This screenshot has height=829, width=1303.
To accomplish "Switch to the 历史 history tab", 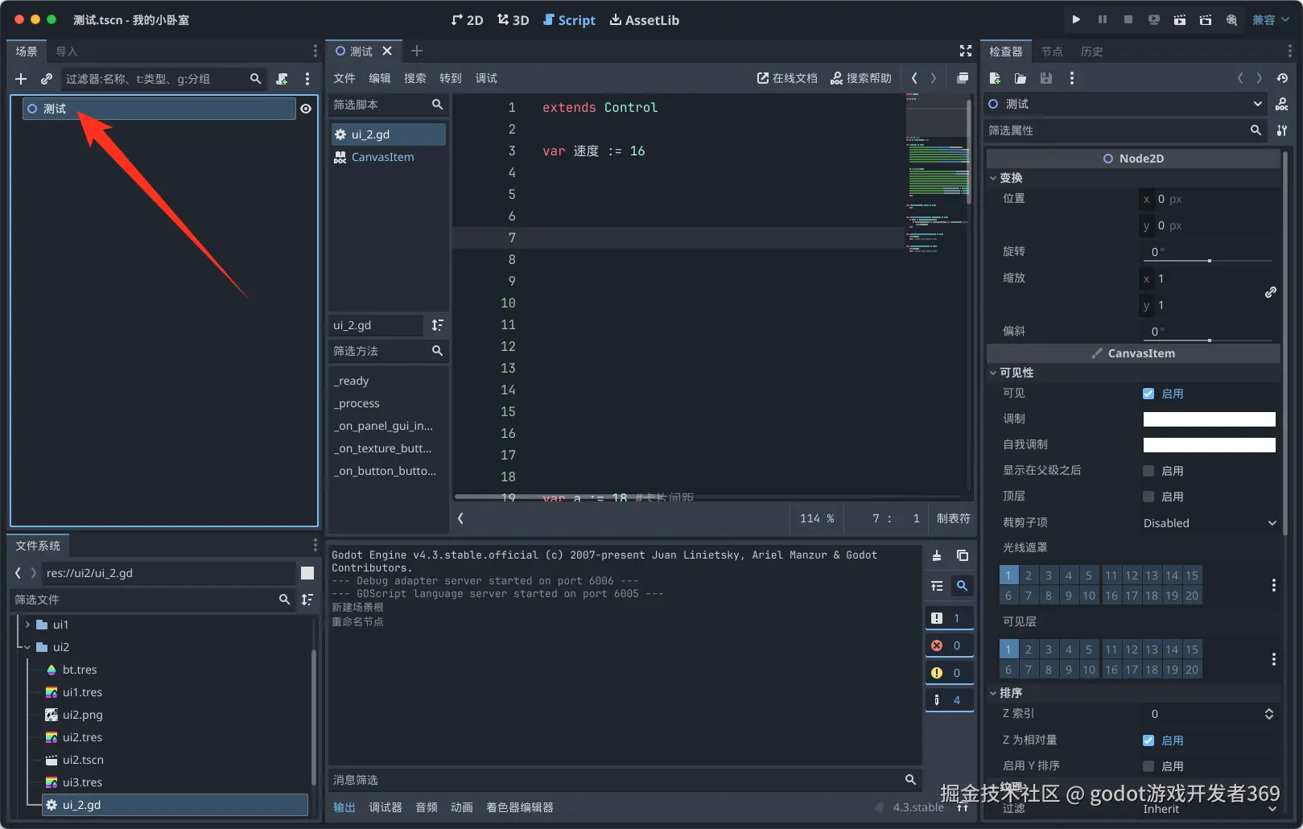I will (1092, 52).
